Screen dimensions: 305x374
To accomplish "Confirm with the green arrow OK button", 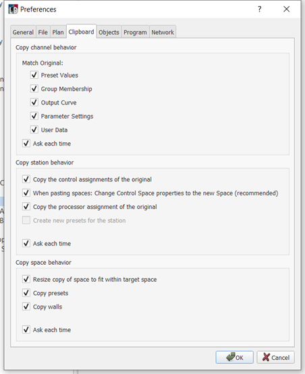I will (235, 357).
